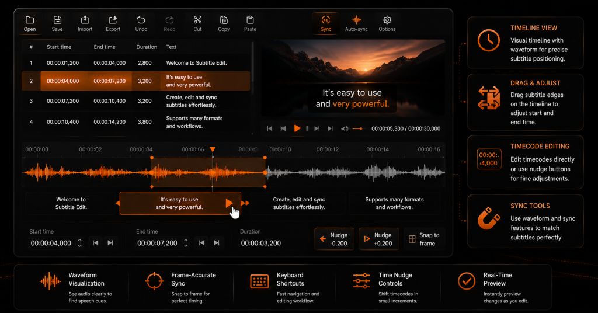Click the Waveform Visualization icon
Screen dimensions: 598x313
point(50,281)
